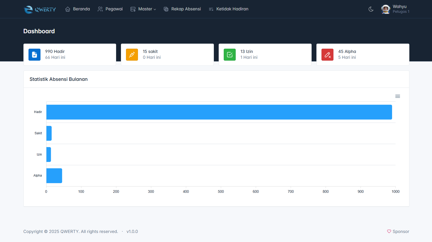Click the green Izin checkmark icon
Screen dimensions: 432x242
[230, 55]
